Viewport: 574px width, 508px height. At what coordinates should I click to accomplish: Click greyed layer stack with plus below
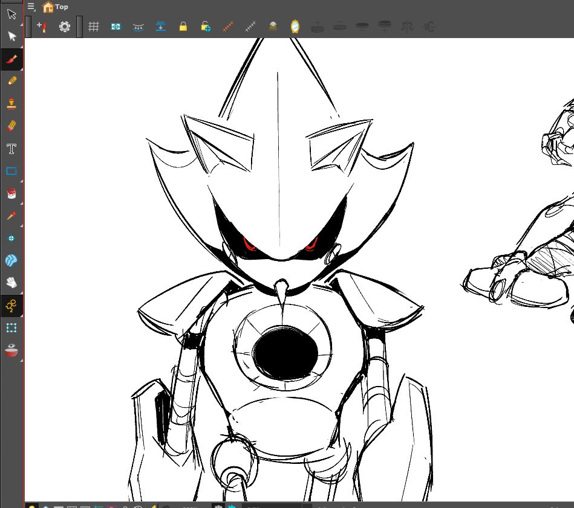click(x=384, y=27)
